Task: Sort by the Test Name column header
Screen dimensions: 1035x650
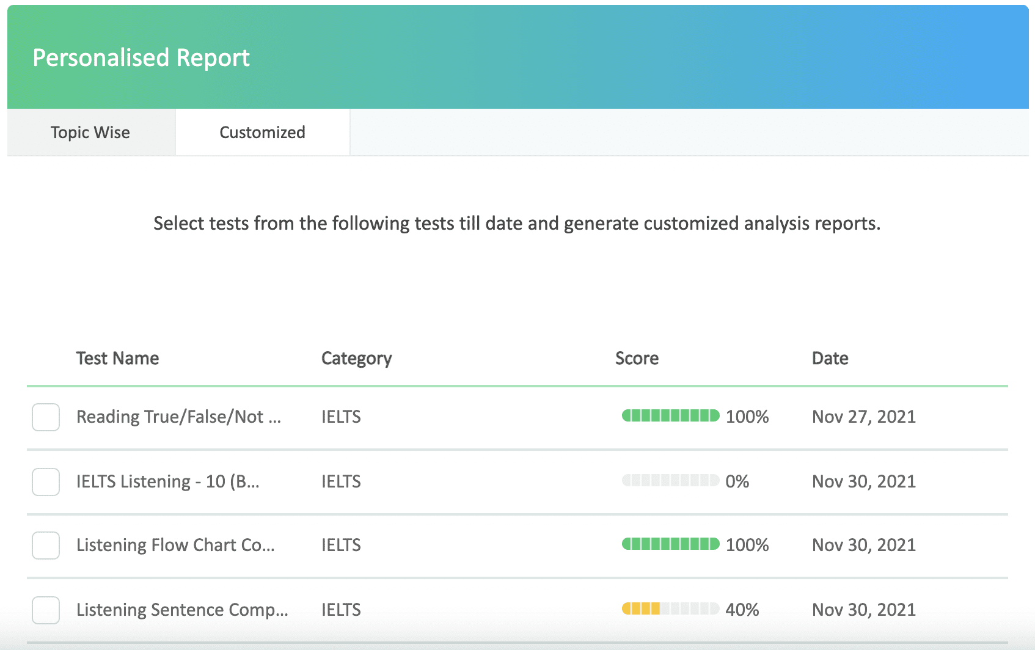Action: click(x=117, y=358)
